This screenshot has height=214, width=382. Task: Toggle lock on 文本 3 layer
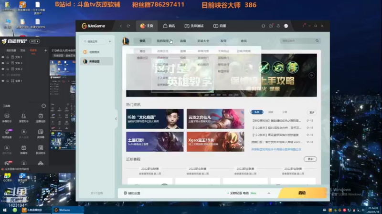click(8, 63)
